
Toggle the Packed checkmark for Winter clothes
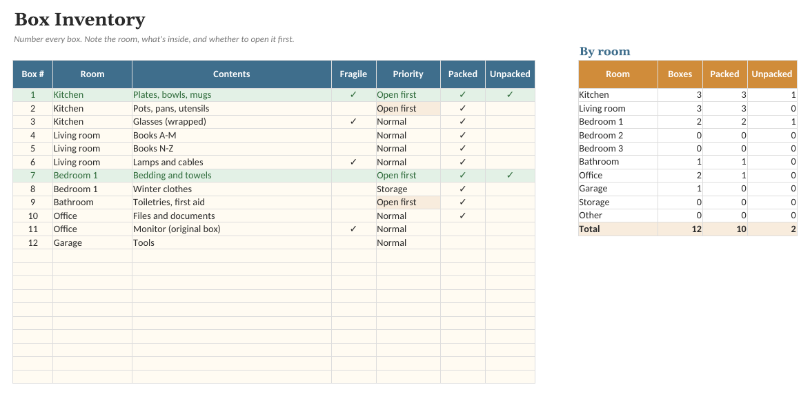click(x=463, y=189)
